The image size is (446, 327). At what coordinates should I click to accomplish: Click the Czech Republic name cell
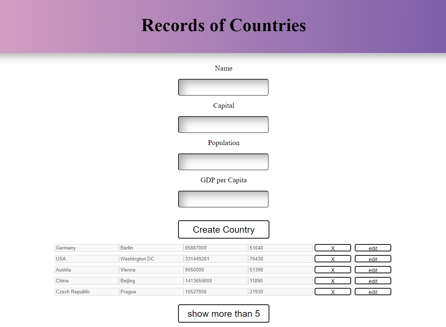(86, 292)
